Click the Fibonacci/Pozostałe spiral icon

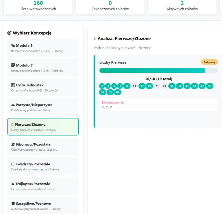tap(13, 144)
